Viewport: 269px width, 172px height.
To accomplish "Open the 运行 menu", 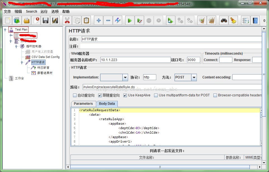I will [x=44, y=11].
